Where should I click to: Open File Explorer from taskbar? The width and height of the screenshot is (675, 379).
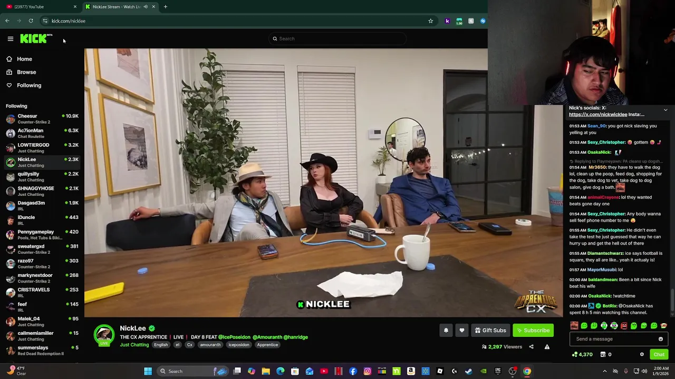(x=266, y=371)
